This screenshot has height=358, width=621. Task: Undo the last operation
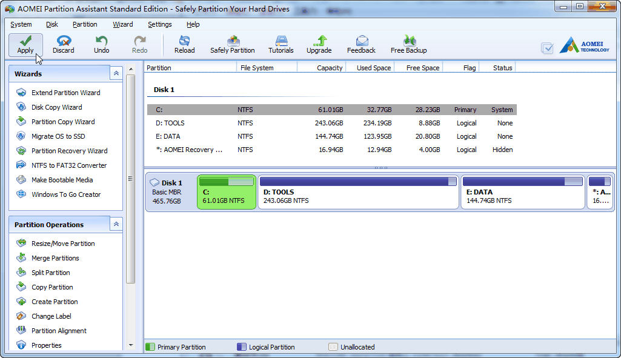101,45
